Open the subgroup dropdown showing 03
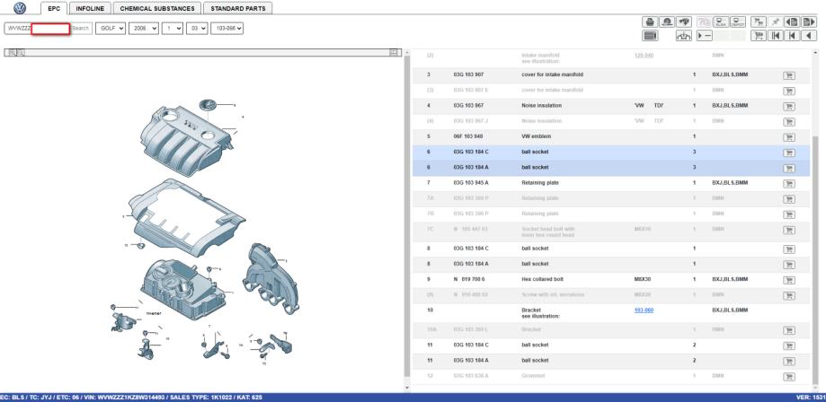The width and height of the screenshot is (826, 402). click(x=197, y=29)
